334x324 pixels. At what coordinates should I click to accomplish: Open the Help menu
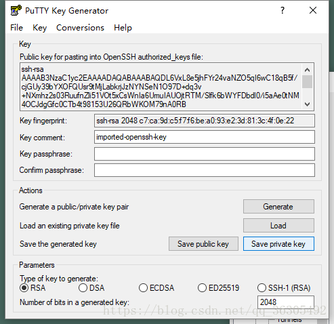123,28
